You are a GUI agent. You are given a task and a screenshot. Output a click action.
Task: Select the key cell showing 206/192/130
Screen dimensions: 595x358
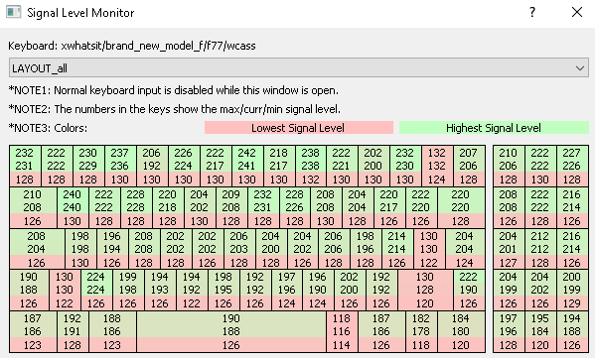click(x=152, y=166)
